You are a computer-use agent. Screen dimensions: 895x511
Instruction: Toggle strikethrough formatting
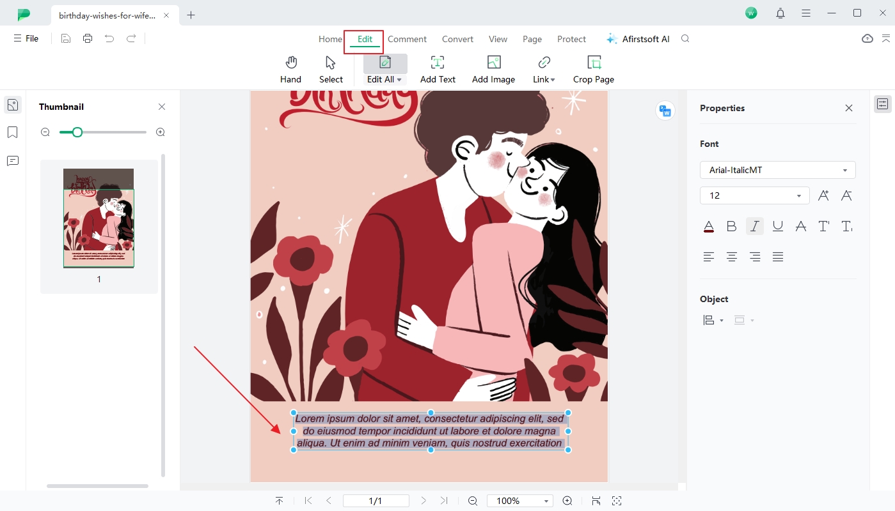tap(801, 226)
